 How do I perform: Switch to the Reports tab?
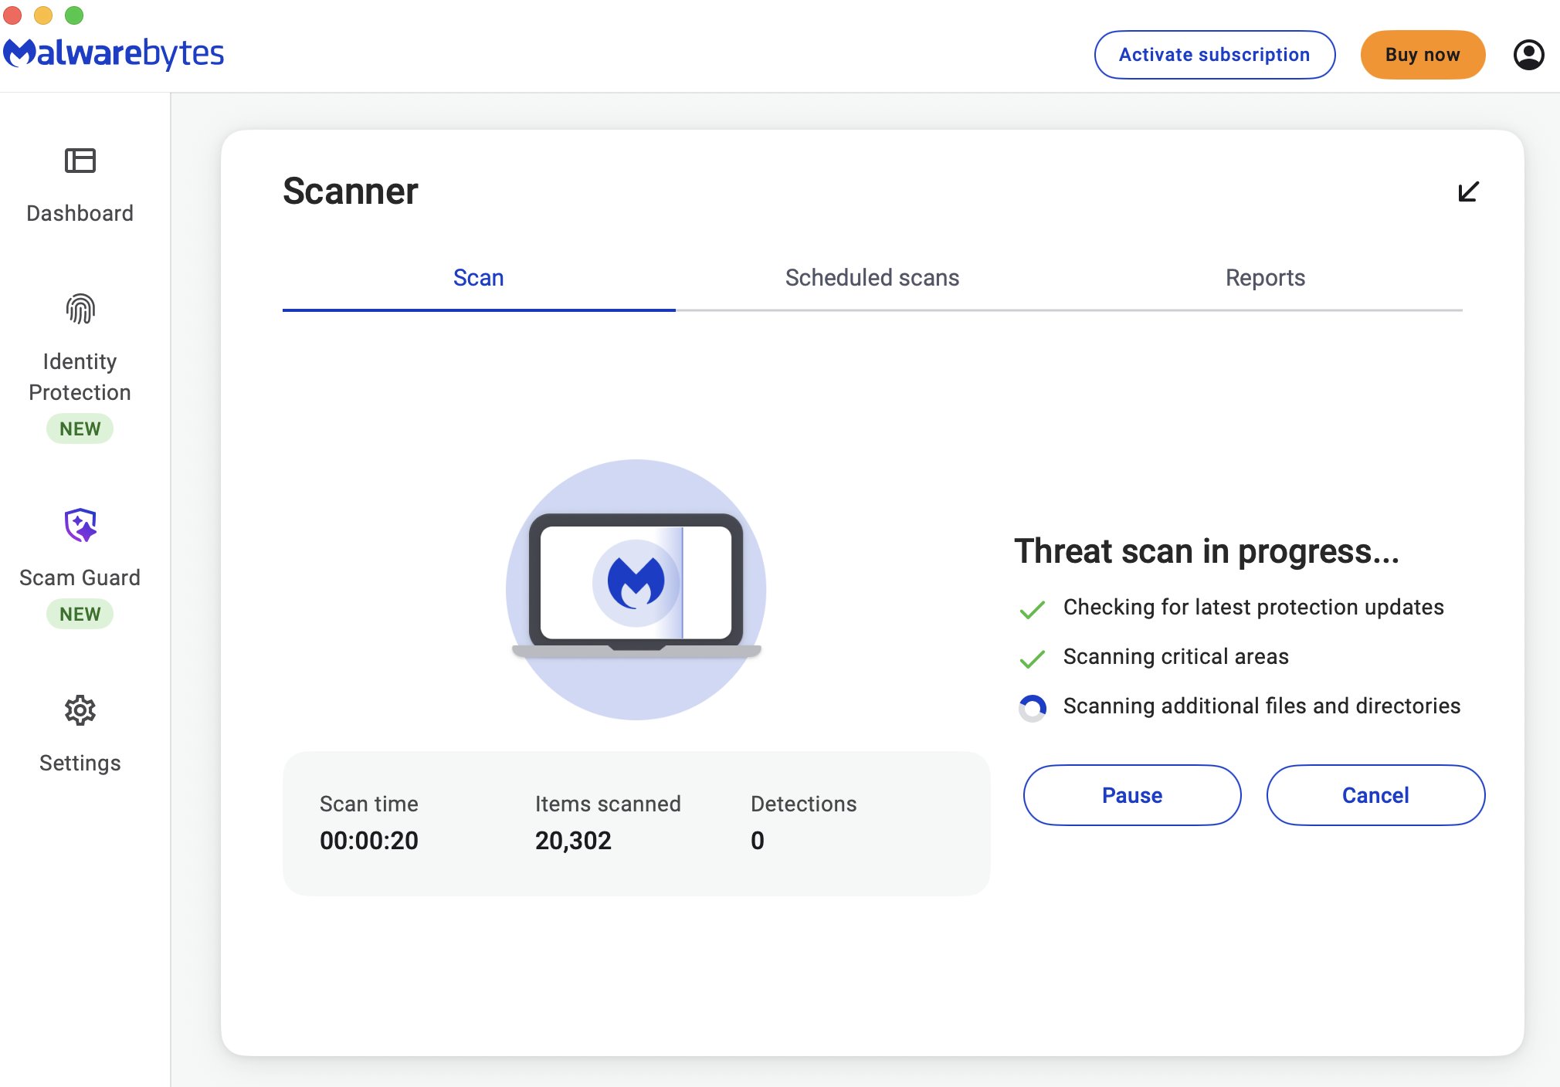[1265, 278]
